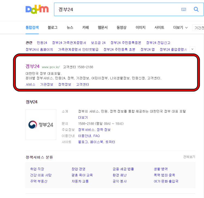Select the 여가·문화·출입국 category
Viewport: 204px width, 198px height.
(166, 181)
